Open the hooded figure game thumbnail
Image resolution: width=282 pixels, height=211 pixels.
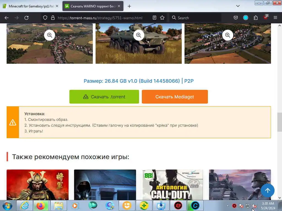click(105, 185)
